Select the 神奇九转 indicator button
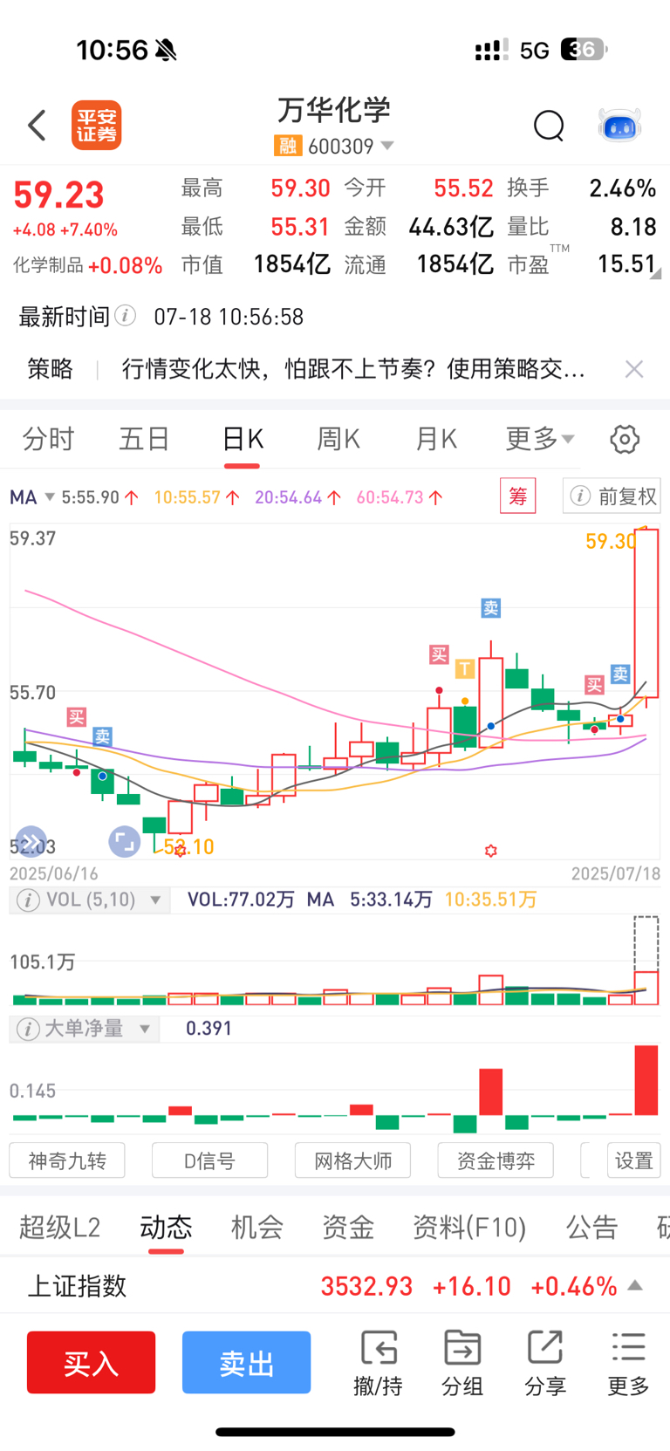The image size is (670, 1451). tap(67, 1160)
